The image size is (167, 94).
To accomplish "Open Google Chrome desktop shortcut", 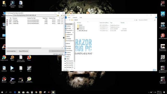I will tap(4, 58).
